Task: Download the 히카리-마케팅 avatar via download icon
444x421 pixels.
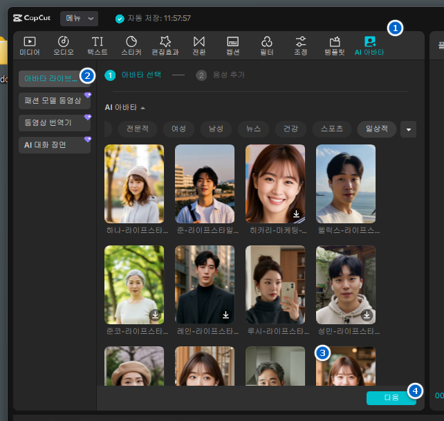Action: (x=296, y=214)
